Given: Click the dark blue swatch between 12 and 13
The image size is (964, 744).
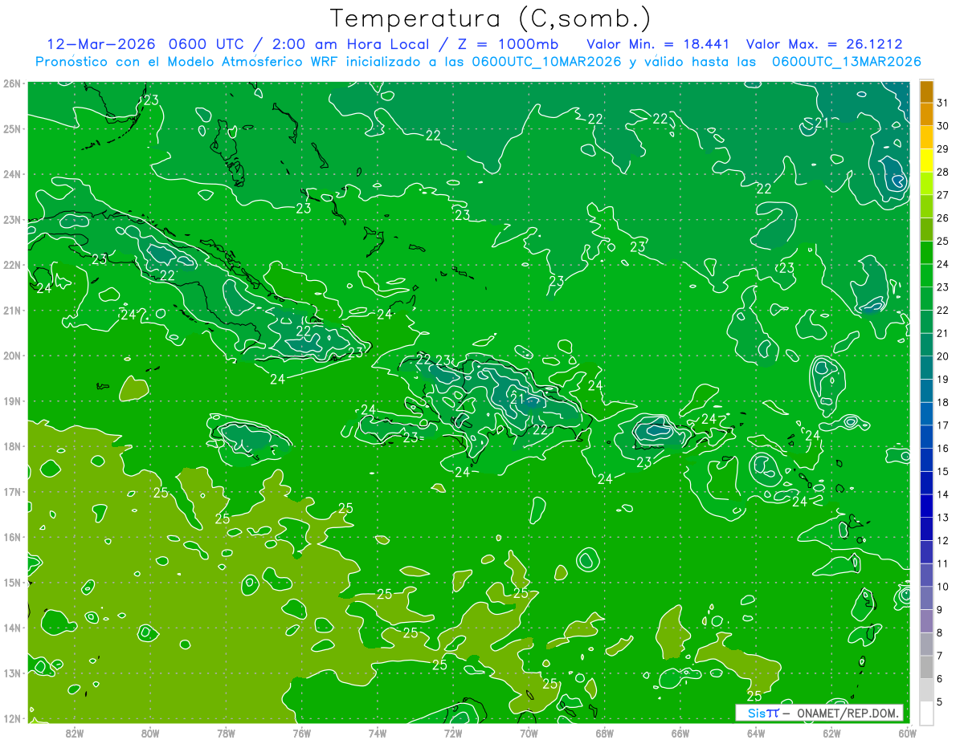Looking at the screenshot, I should [926, 529].
